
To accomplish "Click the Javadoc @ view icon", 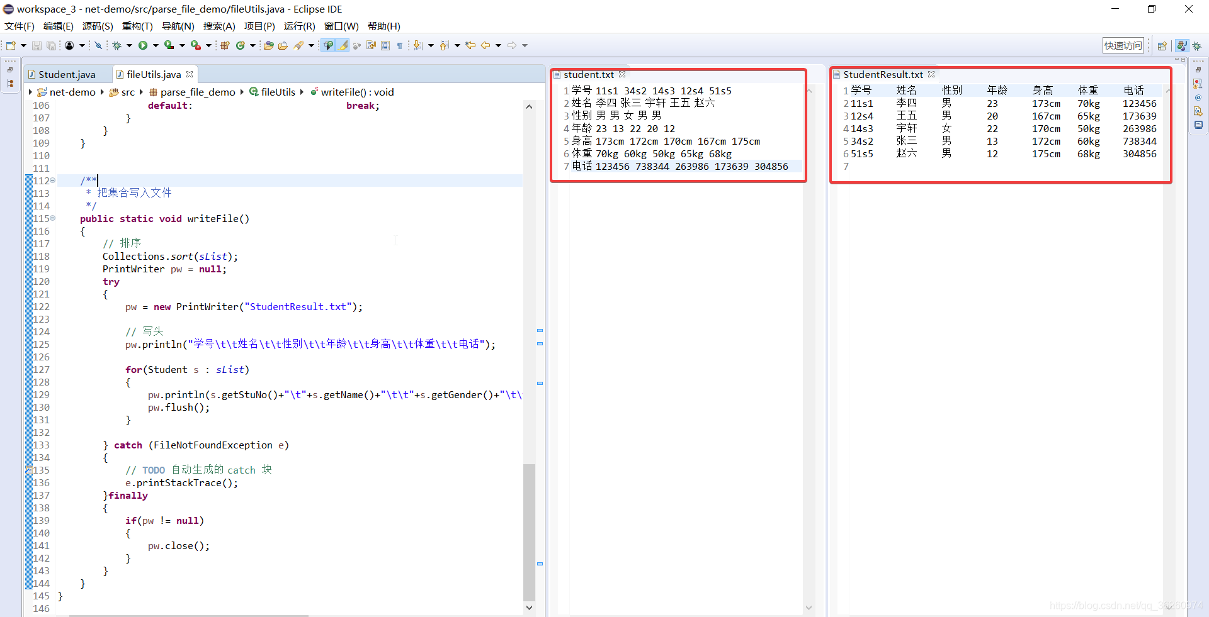I will (x=1198, y=97).
